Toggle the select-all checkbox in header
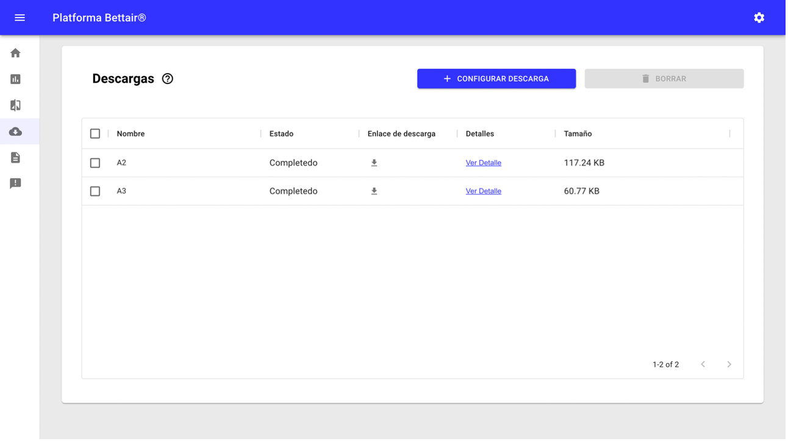The image size is (788, 441). pos(95,133)
